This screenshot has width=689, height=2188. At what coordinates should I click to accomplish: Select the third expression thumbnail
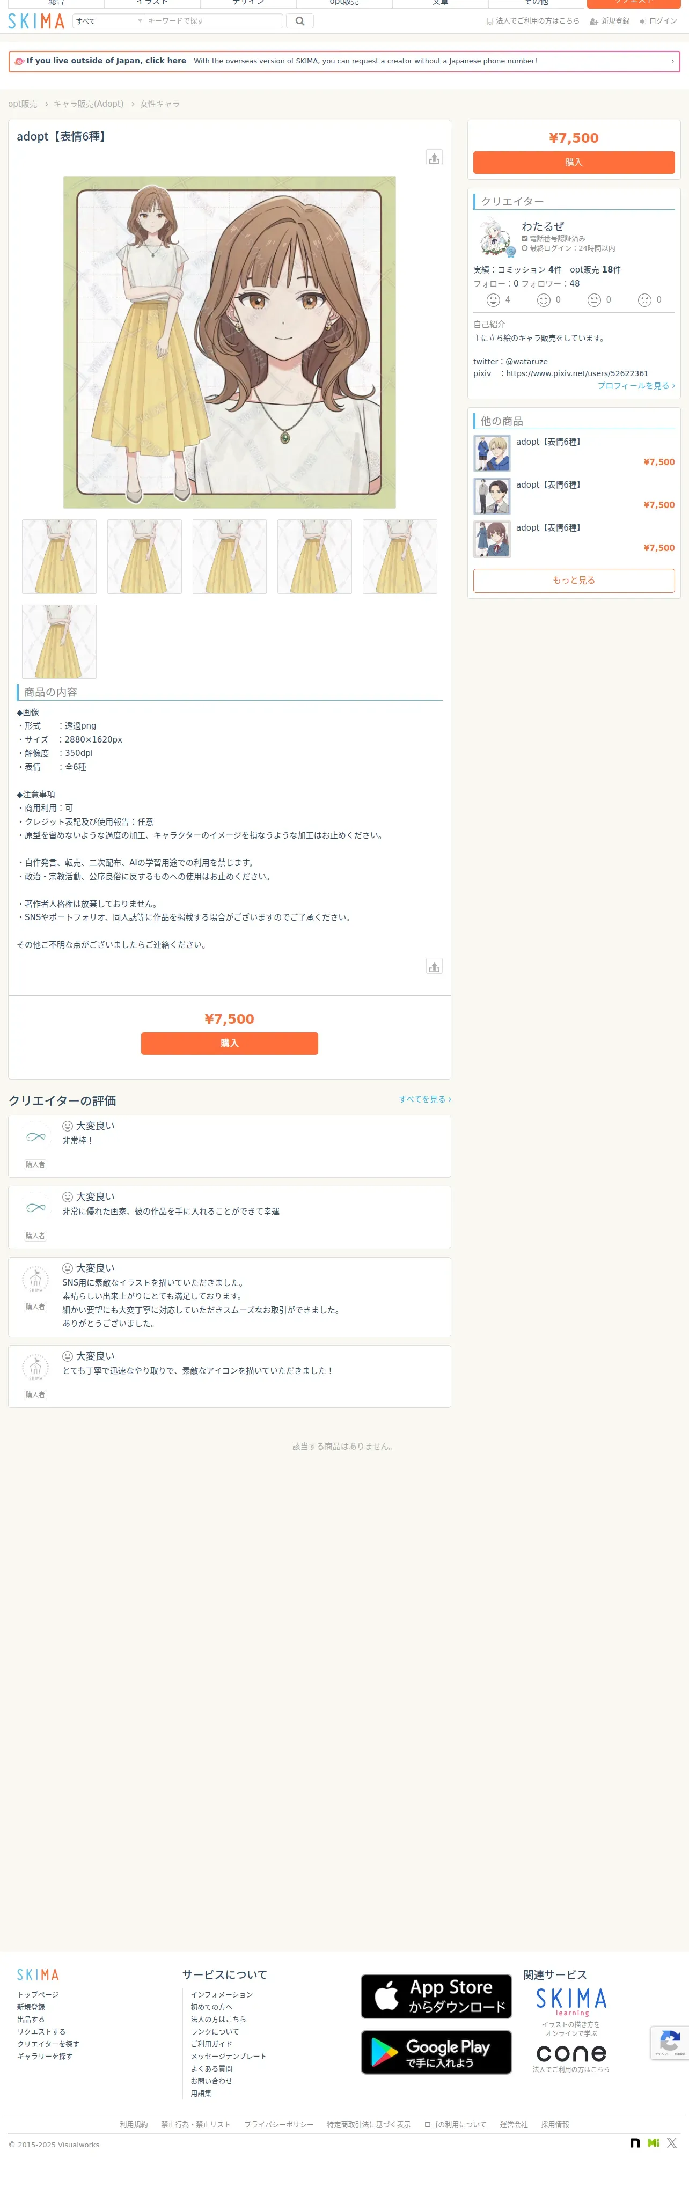pos(229,556)
